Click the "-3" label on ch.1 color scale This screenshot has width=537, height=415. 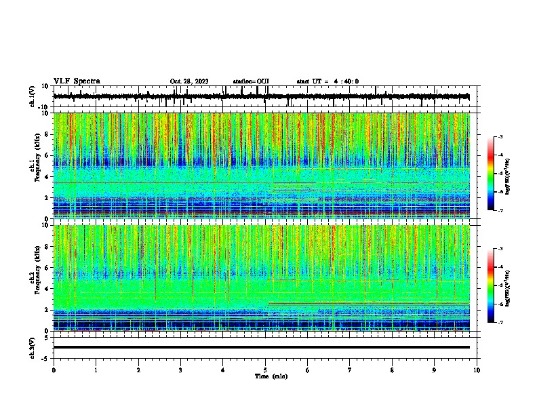click(x=500, y=137)
